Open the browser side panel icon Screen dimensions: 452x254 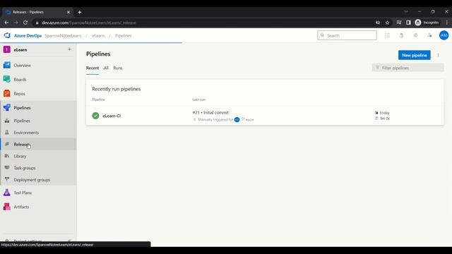coord(408,23)
